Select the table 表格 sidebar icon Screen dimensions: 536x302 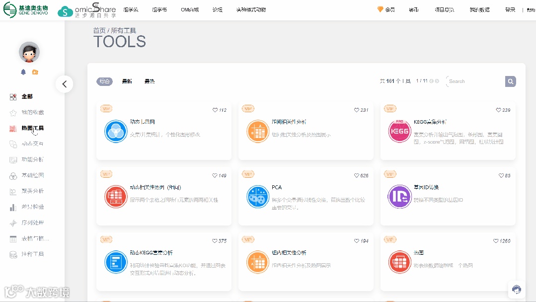point(13,239)
